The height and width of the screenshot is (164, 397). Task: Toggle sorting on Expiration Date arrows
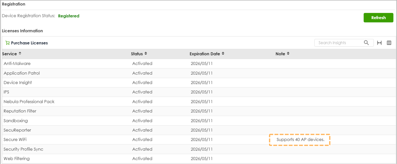coord(223,54)
